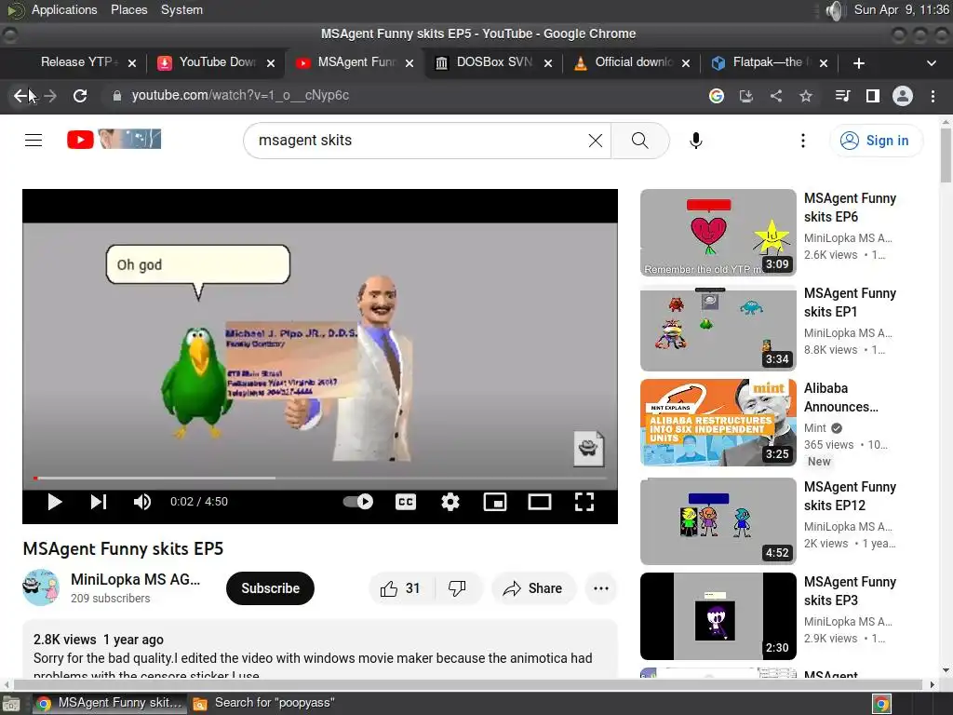The width and height of the screenshot is (953, 715).
Task: Clear the msagent skits search text
Action: coord(596,141)
